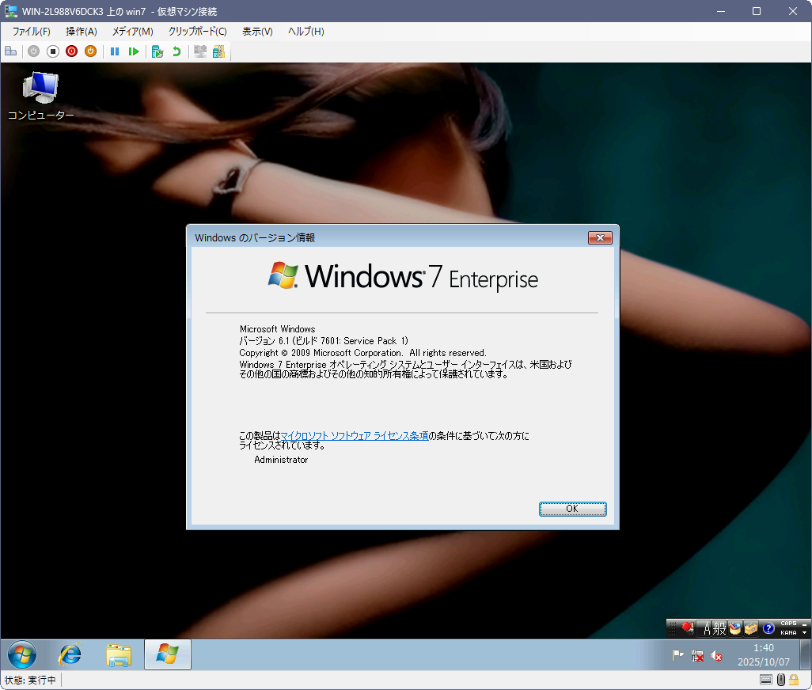Open the メディア(M) menu
This screenshot has height=690, width=812.
[133, 32]
